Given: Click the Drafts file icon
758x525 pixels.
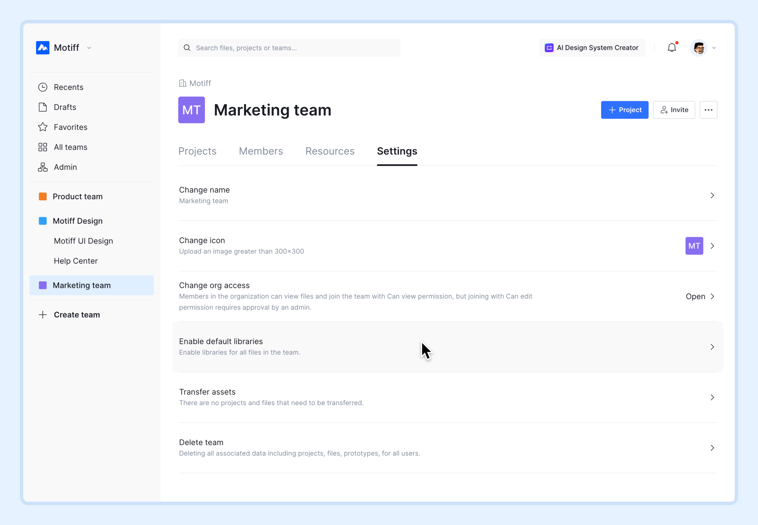Looking at the screenshot, I should [43, 107].
